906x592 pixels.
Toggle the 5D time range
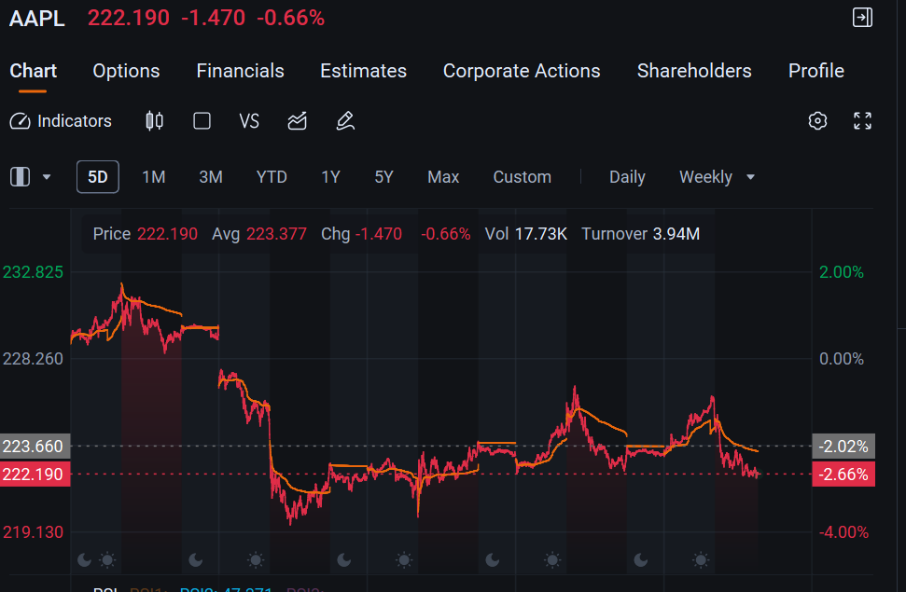[x=98, y=177]
